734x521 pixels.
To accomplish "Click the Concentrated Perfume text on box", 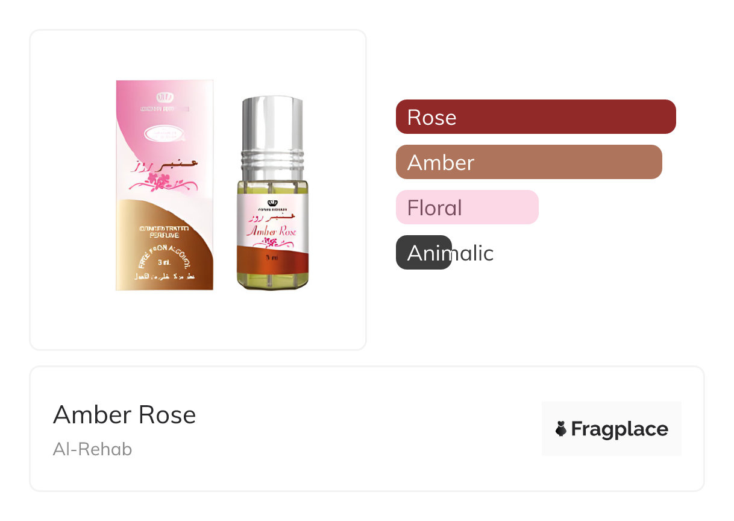I will click(x=165, y=232).
